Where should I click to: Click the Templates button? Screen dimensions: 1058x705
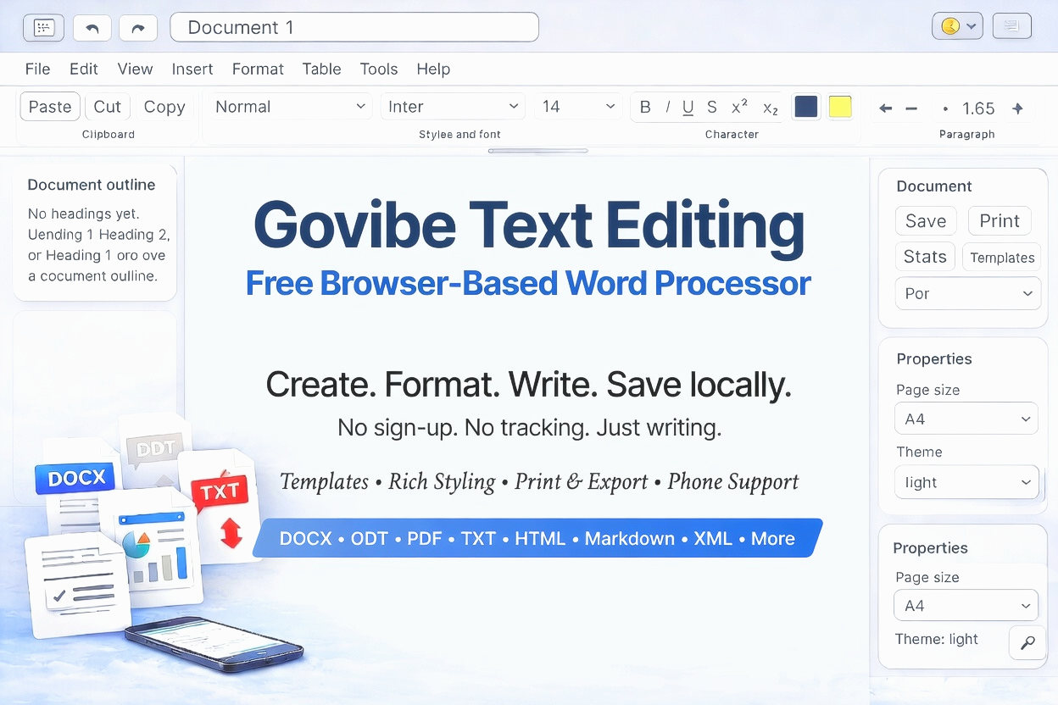pos(1002,258)
